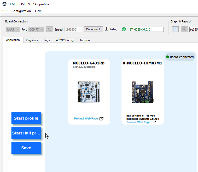Click the frq025 file name field
This screenshot has height=172, width=198.
(194, 29)
